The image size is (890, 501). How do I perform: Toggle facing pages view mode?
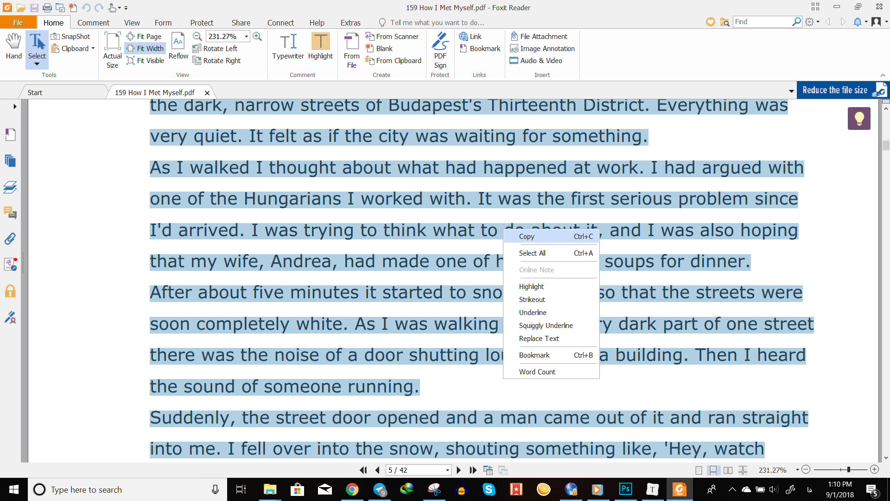tap(728, 470)
